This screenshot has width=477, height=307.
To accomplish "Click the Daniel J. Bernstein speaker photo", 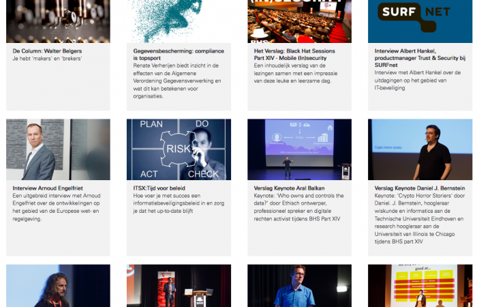I will click(420, 149).
